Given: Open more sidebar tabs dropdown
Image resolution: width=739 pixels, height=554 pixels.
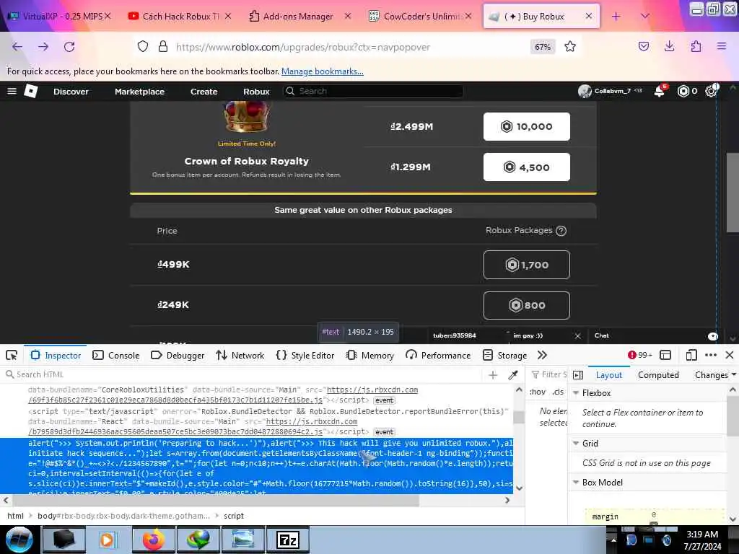Looking at the screenshot, I should coord(733,375).
